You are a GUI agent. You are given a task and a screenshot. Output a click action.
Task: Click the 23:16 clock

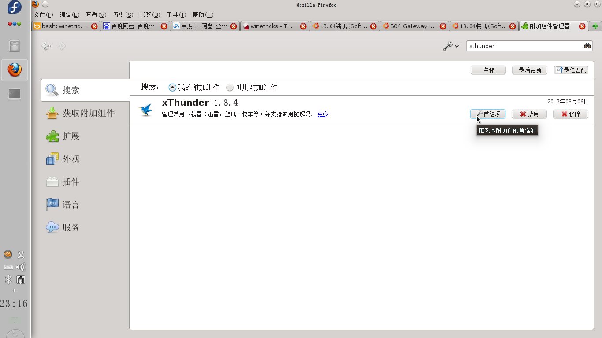click(14, 304)
